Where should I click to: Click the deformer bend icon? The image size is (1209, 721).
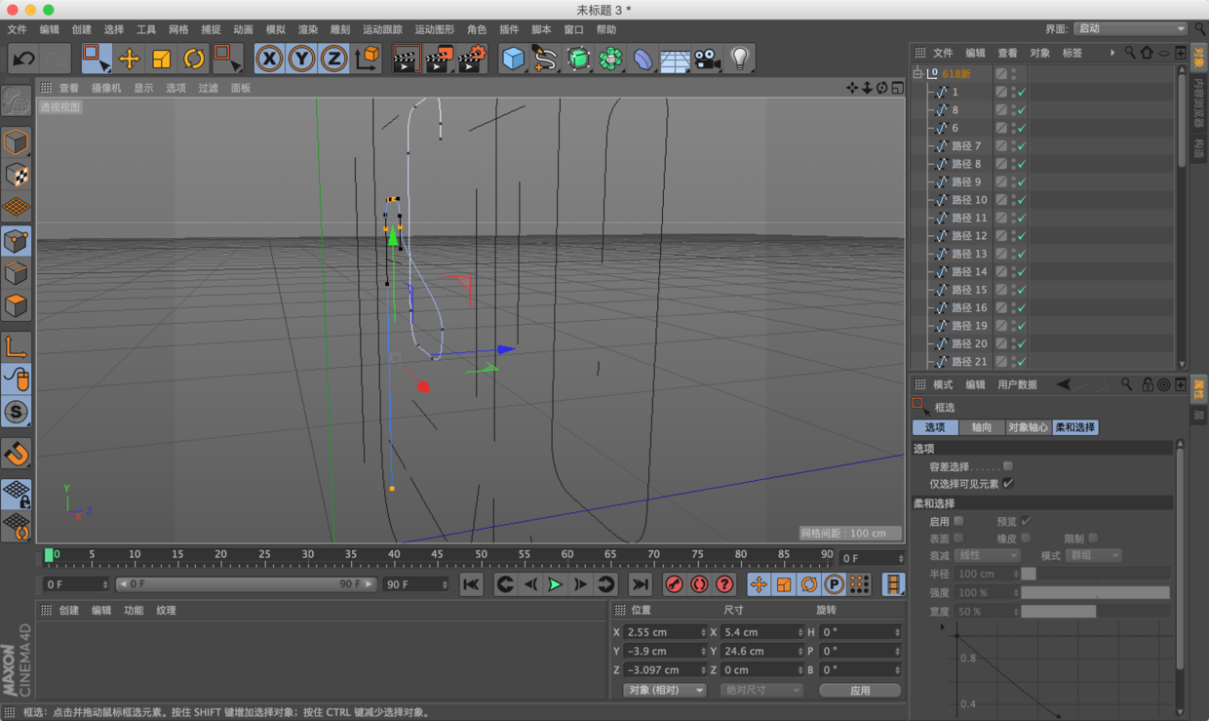(x=643, y=60)
